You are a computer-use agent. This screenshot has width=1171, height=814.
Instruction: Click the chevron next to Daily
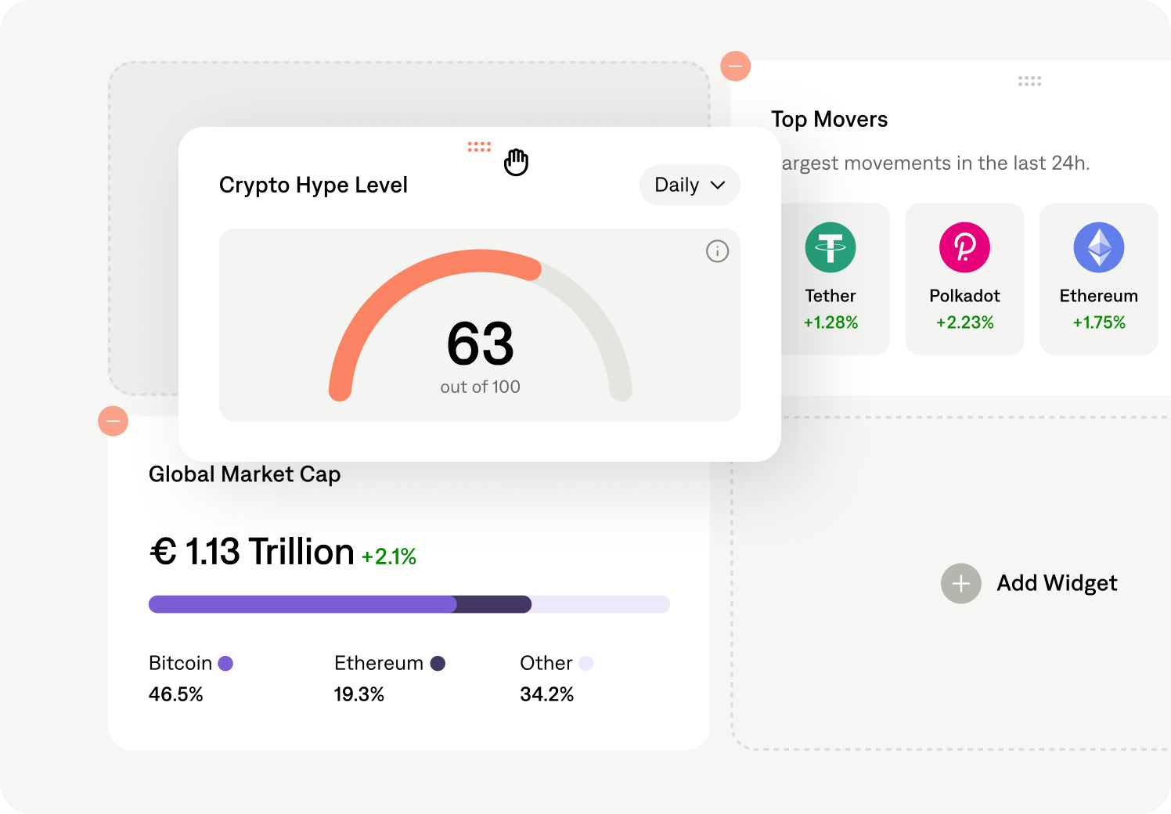pyautogui.click(x=718, y=185)
